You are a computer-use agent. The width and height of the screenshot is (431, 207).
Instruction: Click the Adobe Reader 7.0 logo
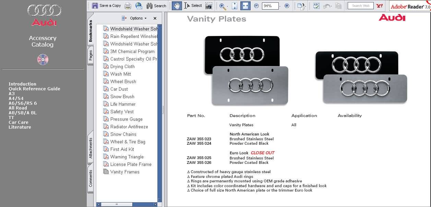click(409, 6)
